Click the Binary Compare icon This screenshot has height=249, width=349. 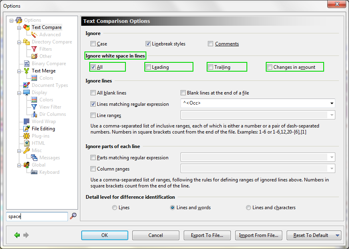pyautogui.click(x=27, y=64)
